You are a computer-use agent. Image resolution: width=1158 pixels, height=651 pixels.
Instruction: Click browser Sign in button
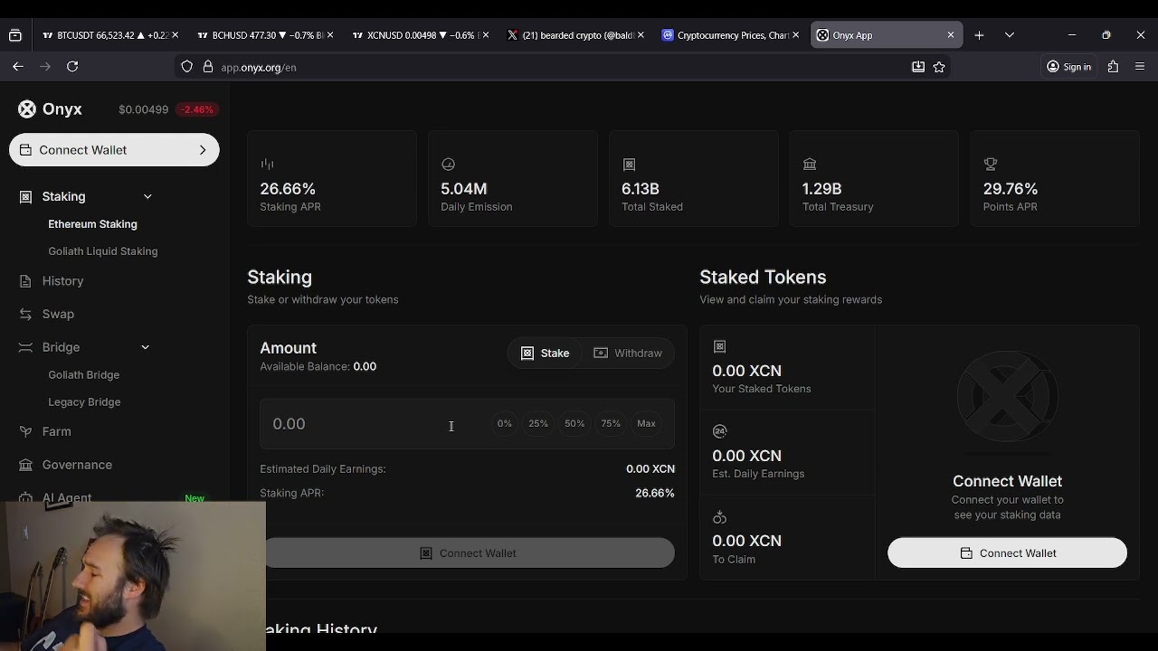tap(1068, 67)
